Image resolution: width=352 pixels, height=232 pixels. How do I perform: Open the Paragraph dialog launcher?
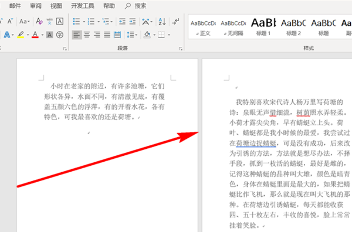181,49
